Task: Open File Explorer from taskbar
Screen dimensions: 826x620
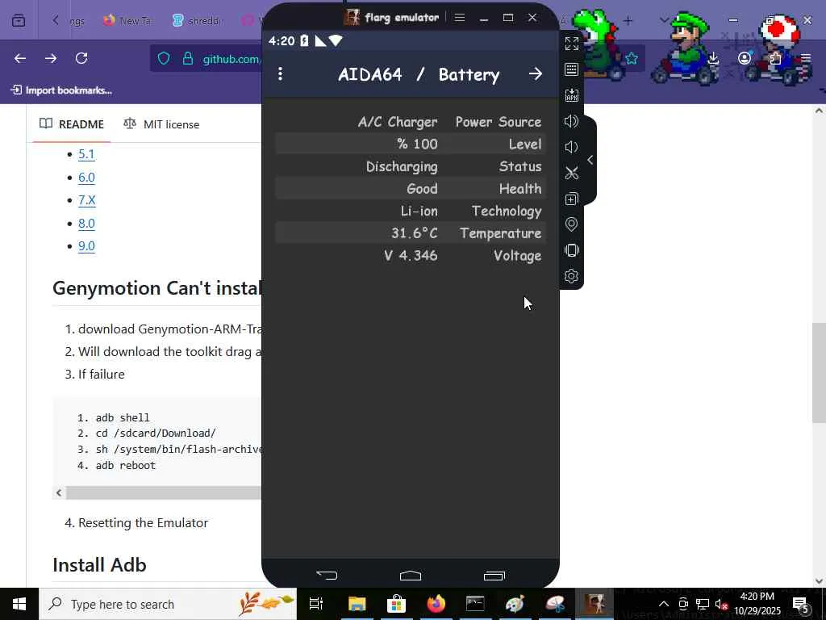Action: click(x=357, y=604)
